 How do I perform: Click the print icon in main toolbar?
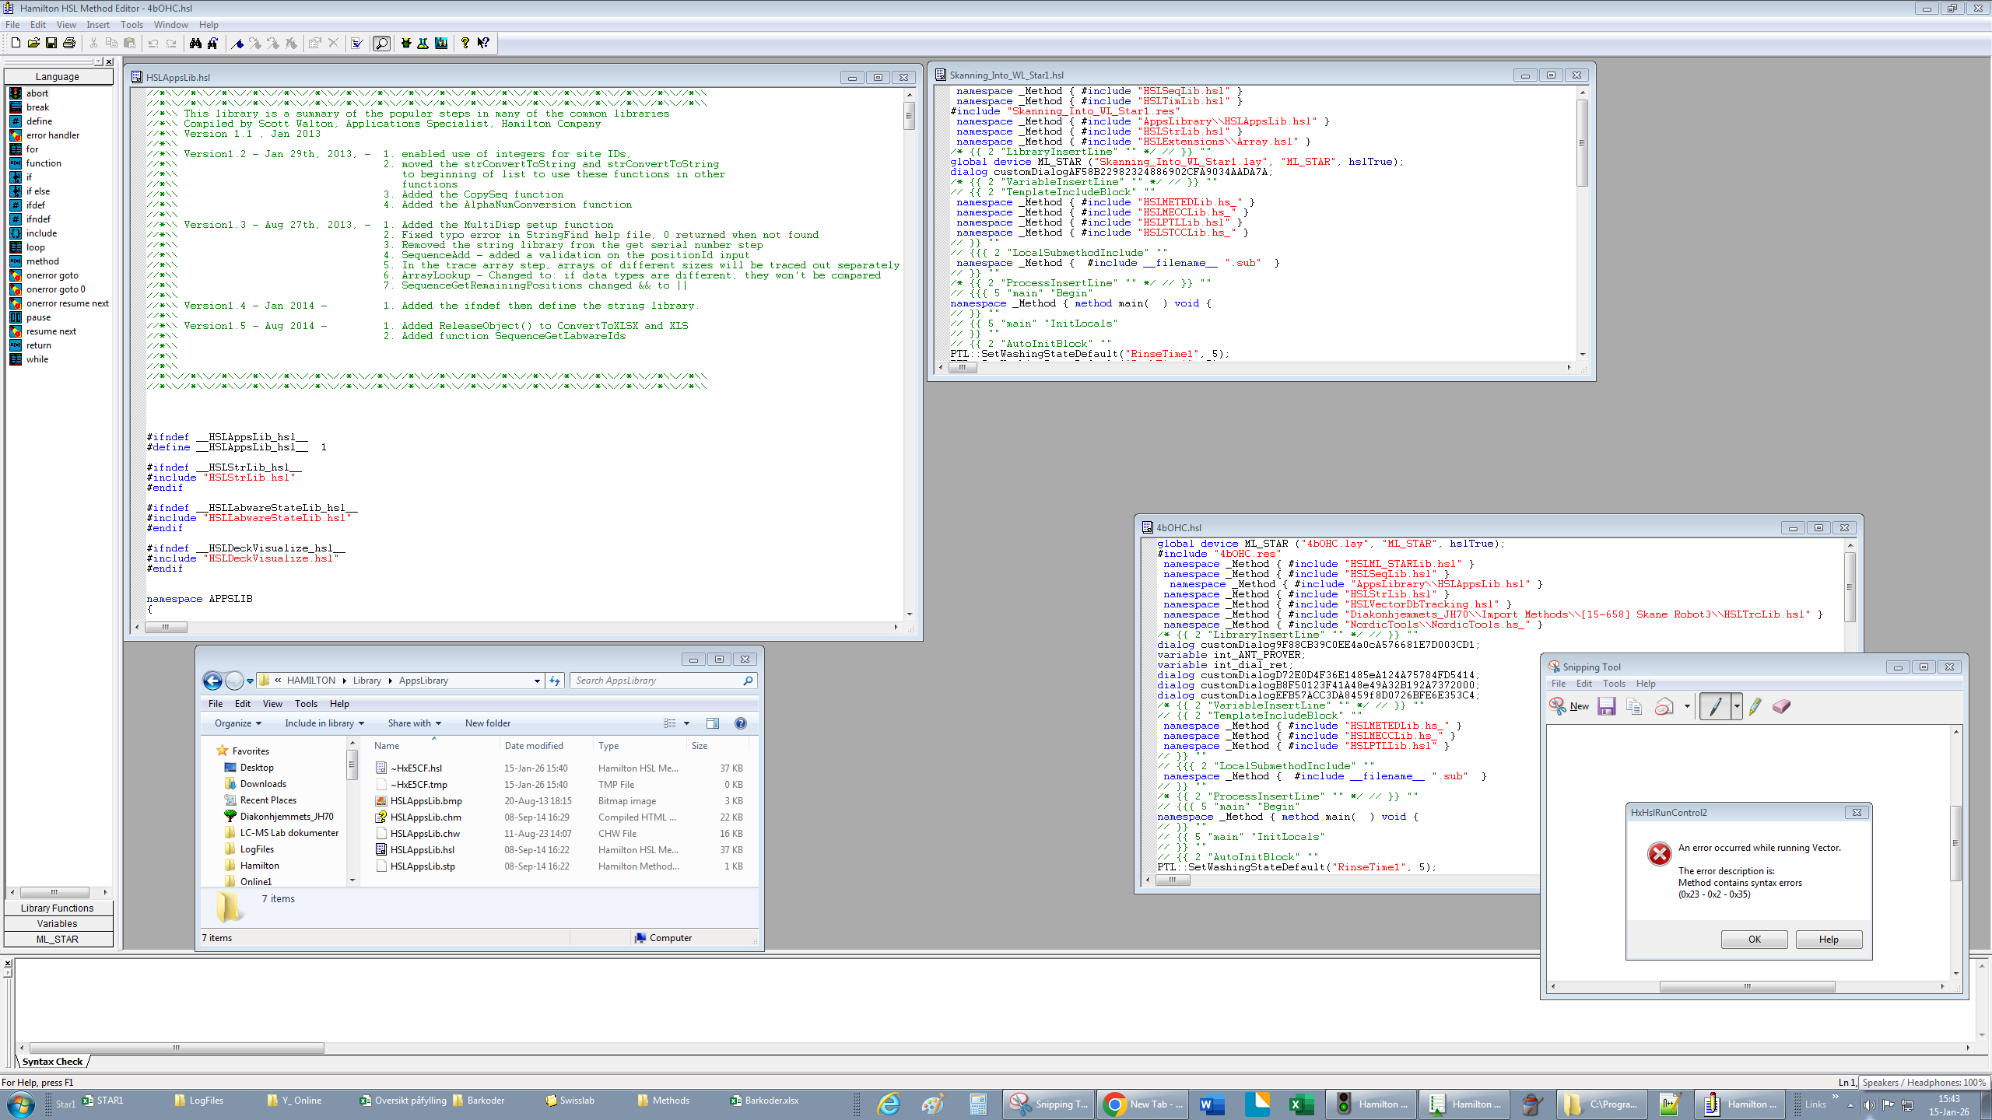[69, 43]
